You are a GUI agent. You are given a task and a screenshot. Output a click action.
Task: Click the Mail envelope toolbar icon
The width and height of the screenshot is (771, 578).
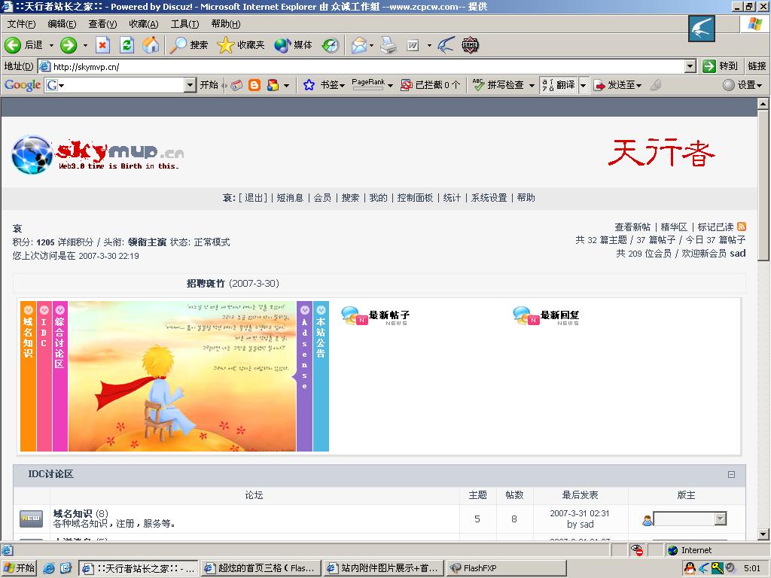359,45
